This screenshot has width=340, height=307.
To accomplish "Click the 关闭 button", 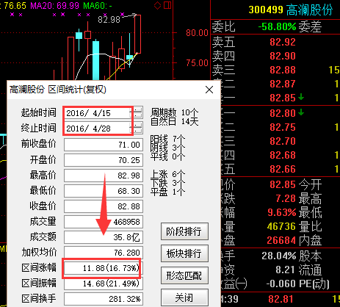I will tap(184, 297).
